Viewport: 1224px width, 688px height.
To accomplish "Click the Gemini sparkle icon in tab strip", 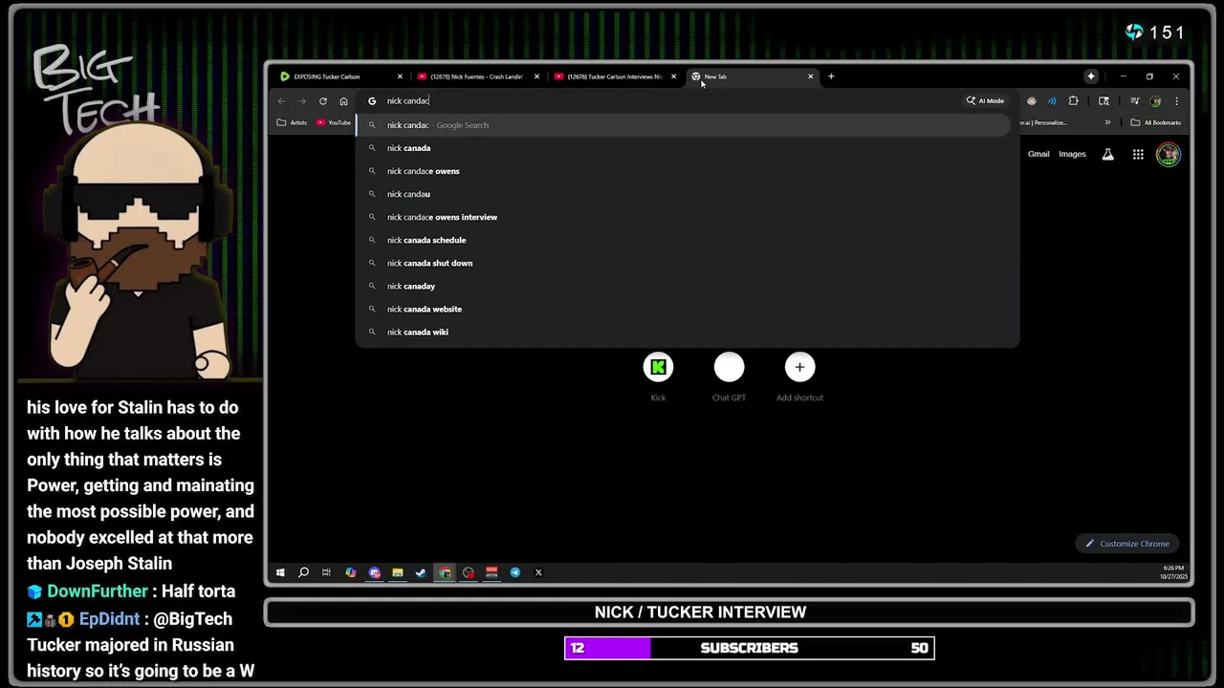I will (1091, 76).
